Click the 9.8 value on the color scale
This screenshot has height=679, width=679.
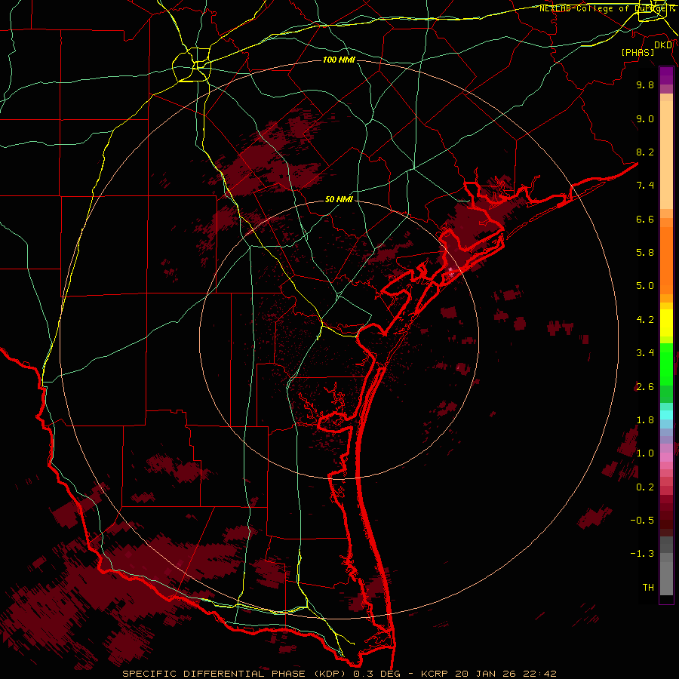(645, 84)
